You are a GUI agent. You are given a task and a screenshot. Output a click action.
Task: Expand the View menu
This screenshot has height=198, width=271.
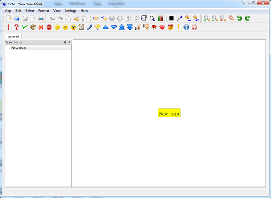coord(56,10)
